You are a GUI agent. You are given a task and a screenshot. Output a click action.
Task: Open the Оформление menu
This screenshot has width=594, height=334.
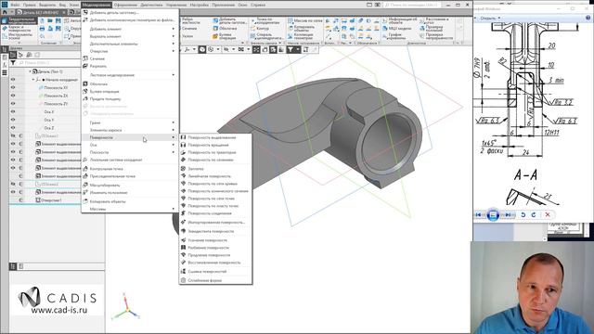[x=125, y=5]
